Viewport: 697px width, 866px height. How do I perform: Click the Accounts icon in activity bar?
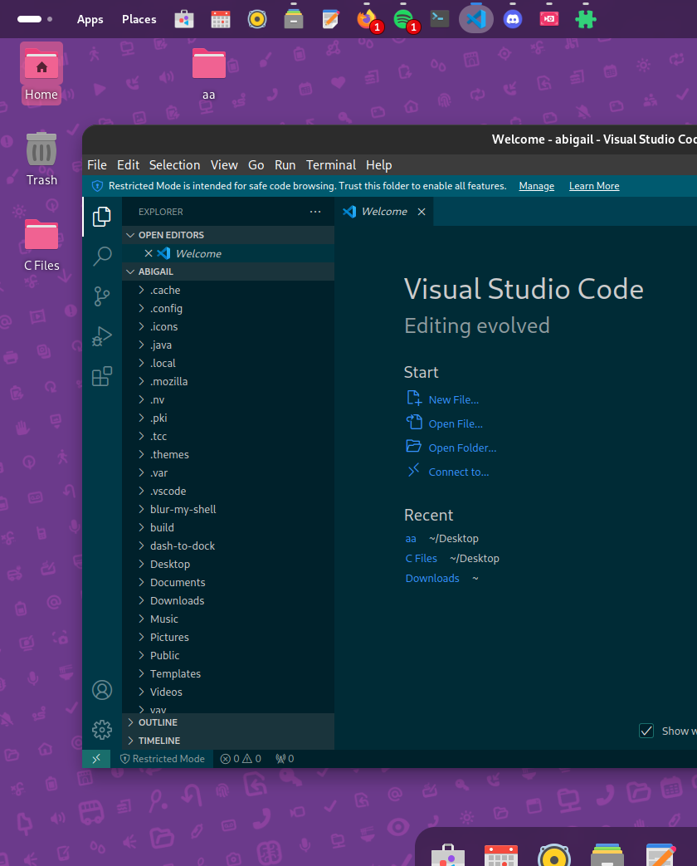(102, 690)
